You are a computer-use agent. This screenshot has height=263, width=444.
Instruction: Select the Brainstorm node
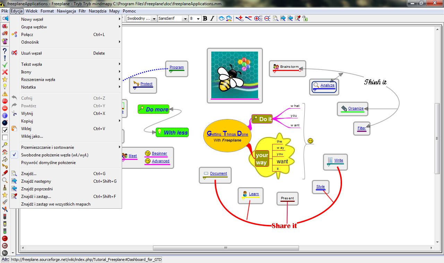[x=288, y=68]
